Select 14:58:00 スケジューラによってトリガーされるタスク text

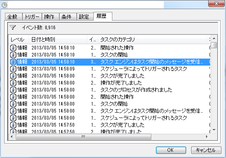tap(143, 118)
